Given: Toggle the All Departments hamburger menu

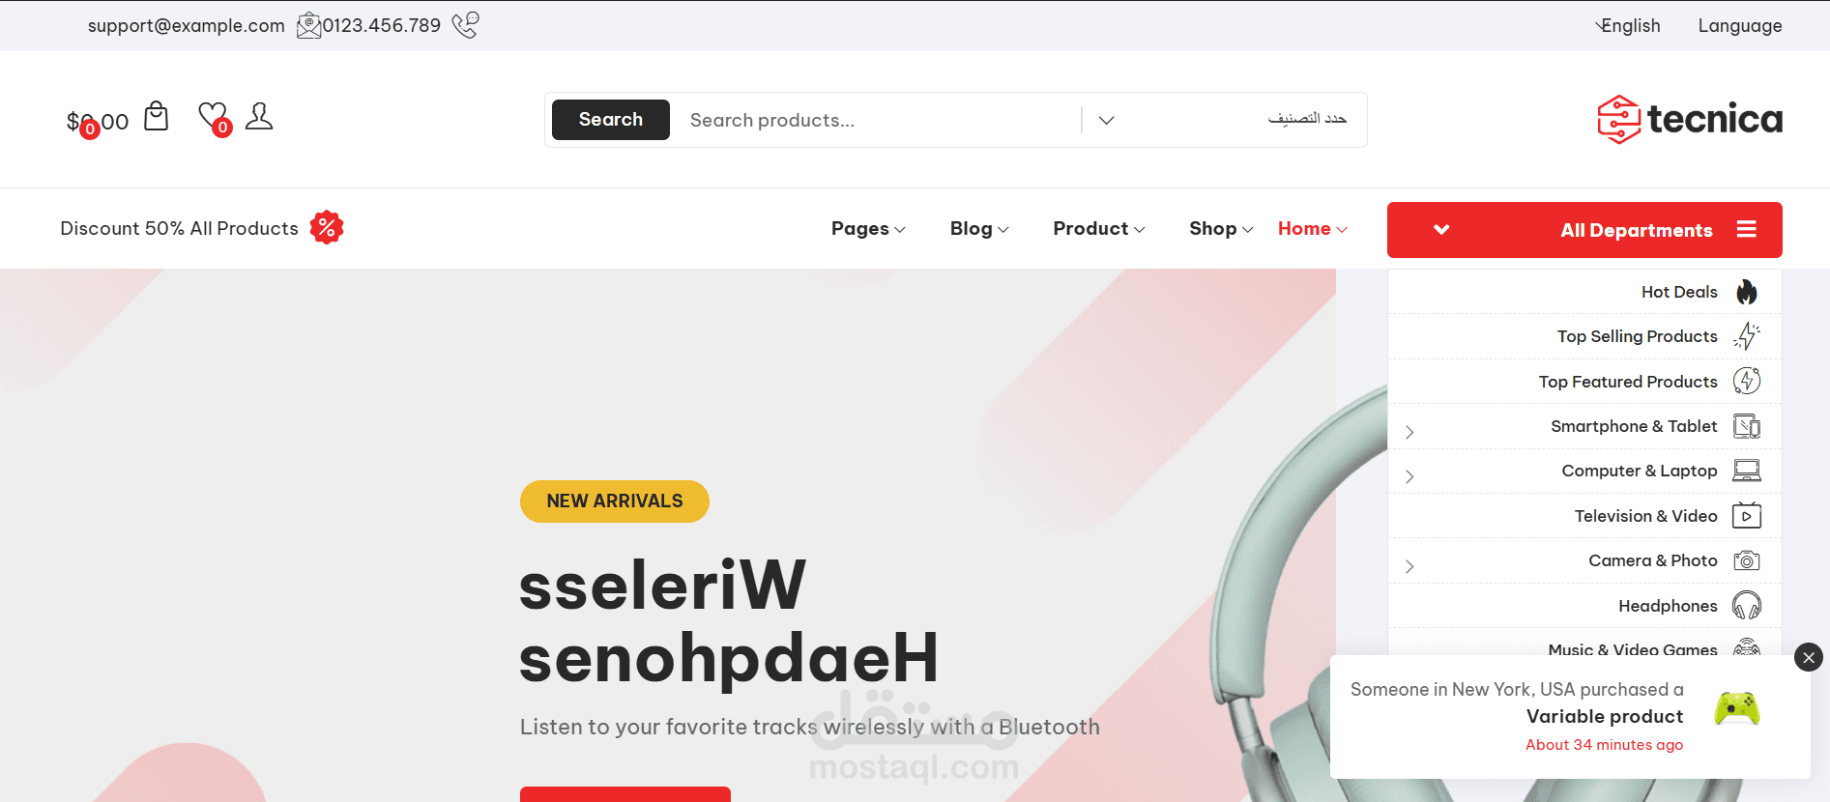Looking at the screenshot, I should pyautogui.click(x=1747, y=229).
